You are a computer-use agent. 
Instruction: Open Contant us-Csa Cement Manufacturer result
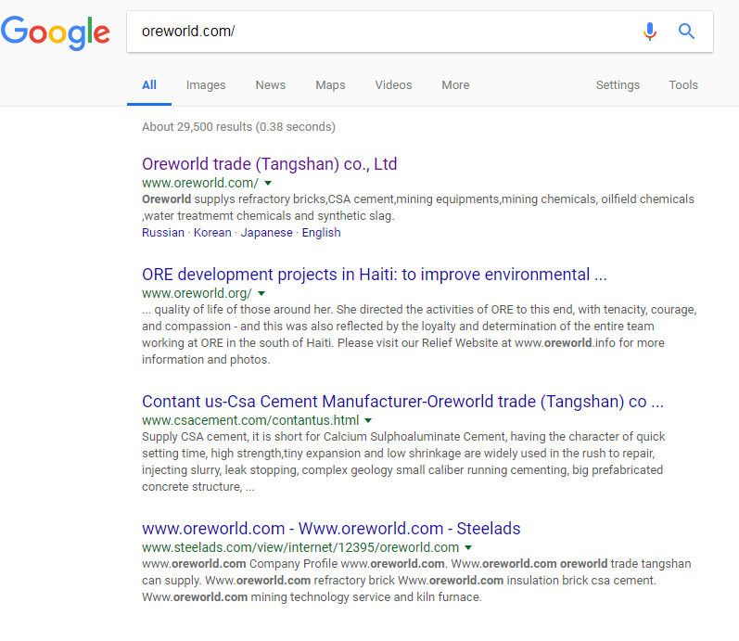(402, 402)
